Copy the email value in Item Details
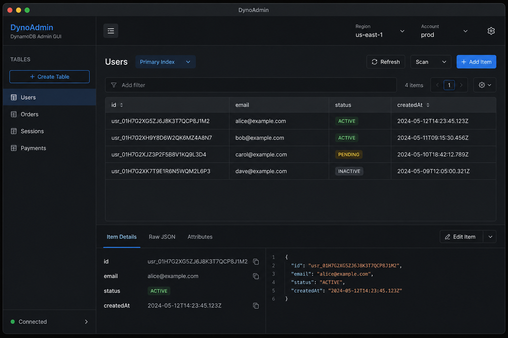The width and height of the screenshot is (508, 338). [256, 276]
